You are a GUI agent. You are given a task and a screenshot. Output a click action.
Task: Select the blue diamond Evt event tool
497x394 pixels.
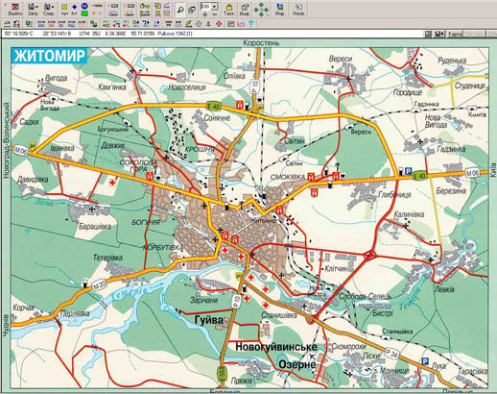tap(74, 9)
